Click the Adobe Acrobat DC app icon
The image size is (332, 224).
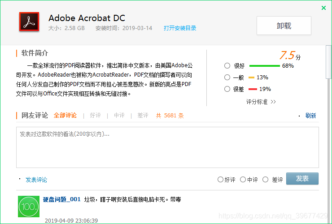coord(29,22)
